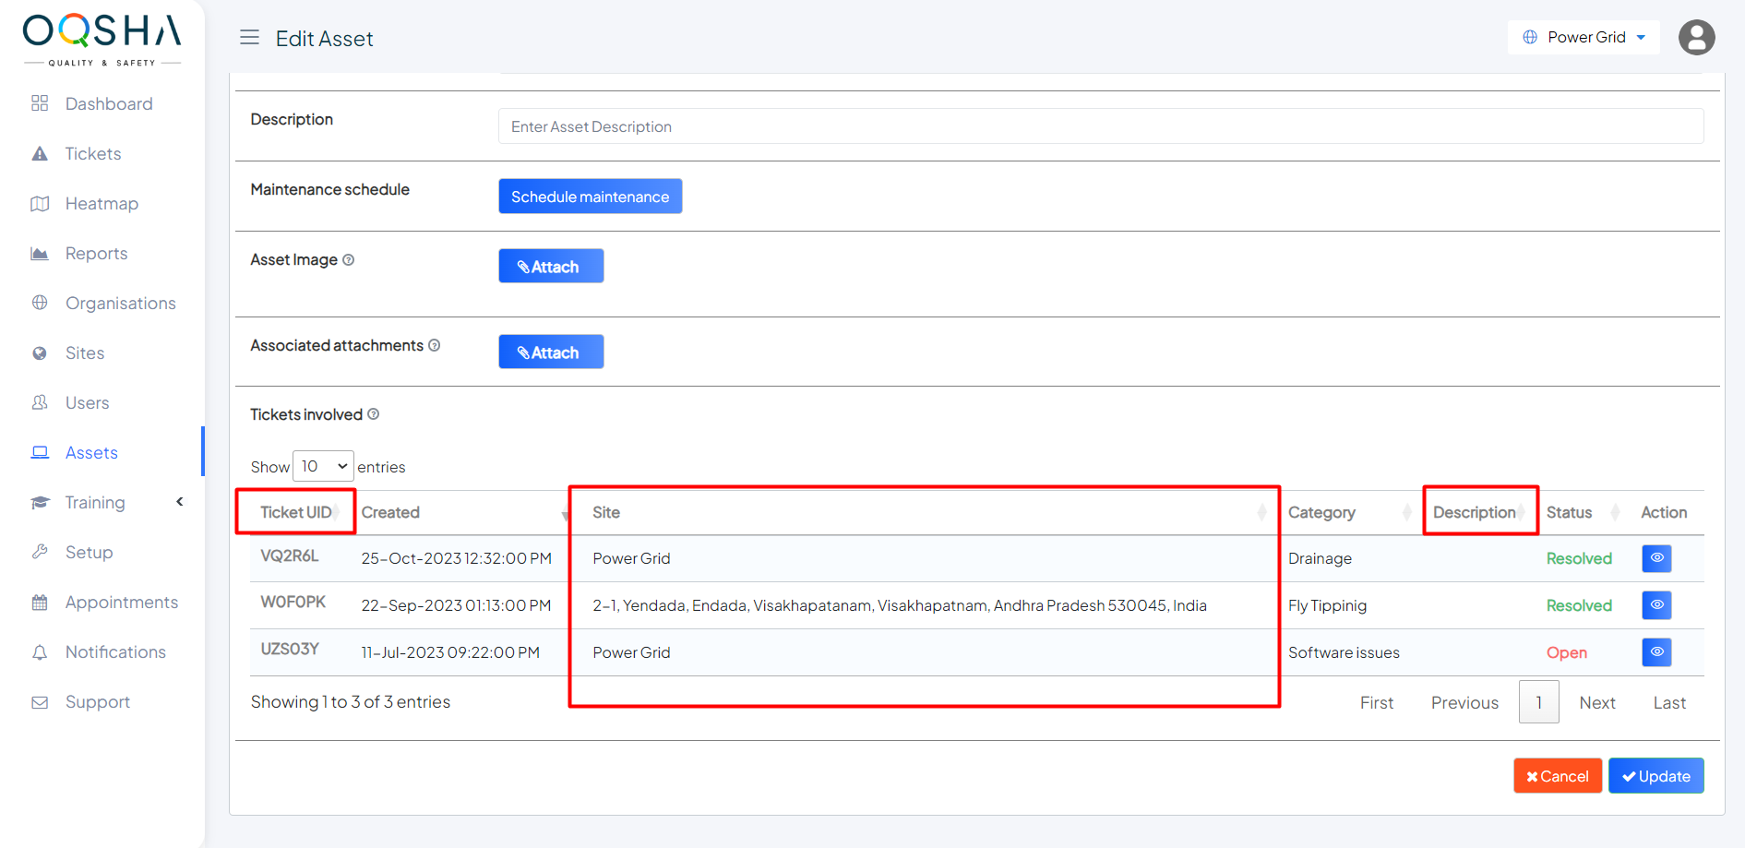Click the hamburger menu icon
The image size is (1745, 848).
(249, 38)
